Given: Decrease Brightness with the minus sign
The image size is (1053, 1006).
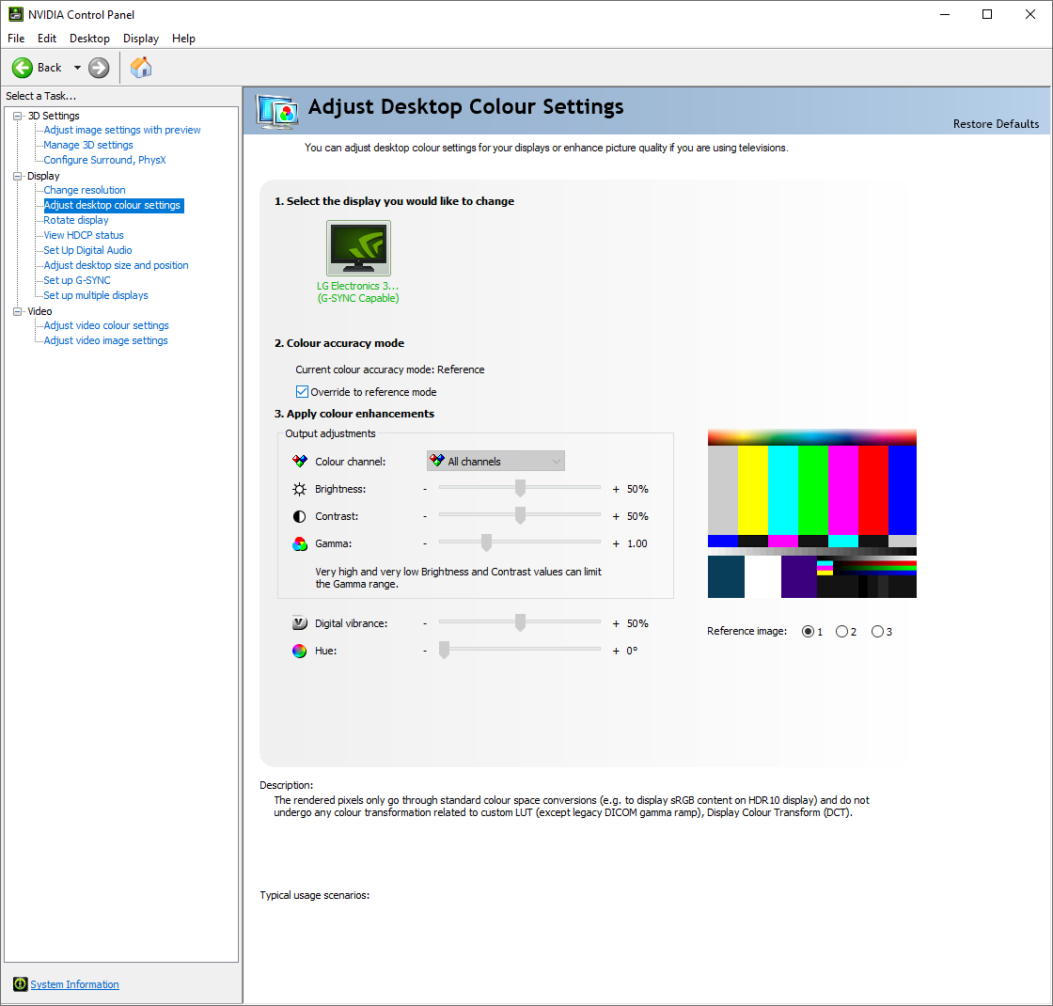Looking at the screenshot, I should pos(425,490).
